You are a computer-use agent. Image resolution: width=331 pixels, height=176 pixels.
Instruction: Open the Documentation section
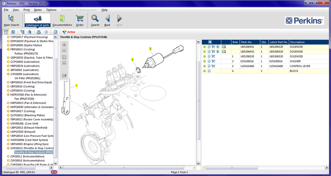[x=62, y=20]
